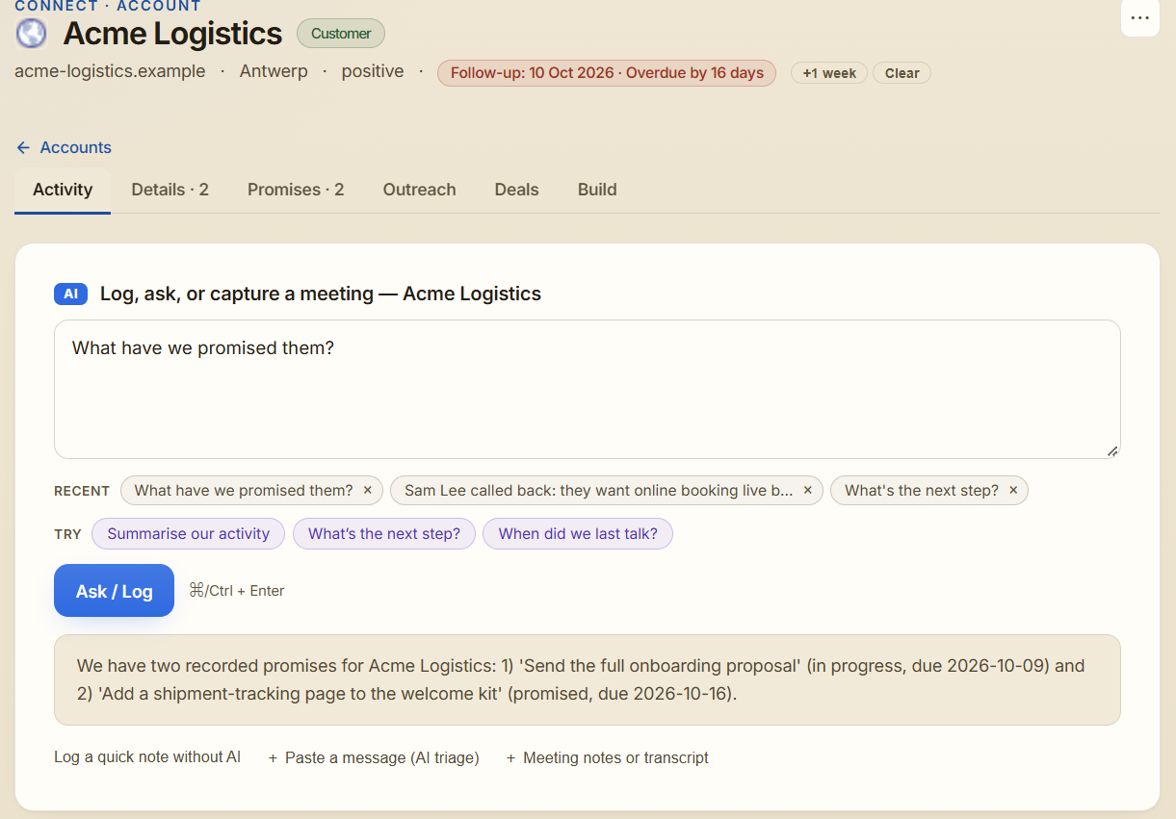The height and width of the screenshot is (819, 1176).
Task: Submit with the Ask / Log button
Action: coord(114,591)
